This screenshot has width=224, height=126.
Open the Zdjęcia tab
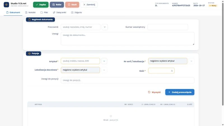point(76,12)
